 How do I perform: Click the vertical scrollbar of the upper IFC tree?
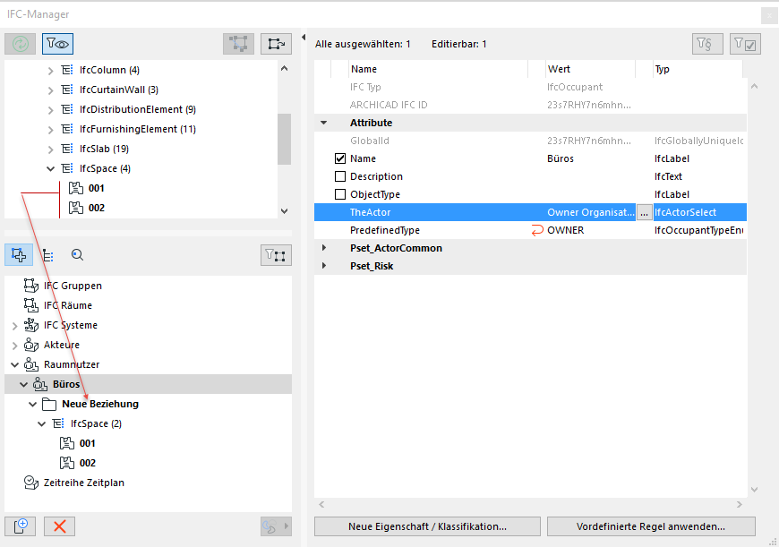coord(285,139)
